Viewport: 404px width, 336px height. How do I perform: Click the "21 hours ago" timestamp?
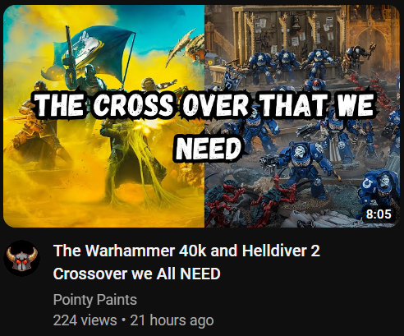tap(172, 320)
